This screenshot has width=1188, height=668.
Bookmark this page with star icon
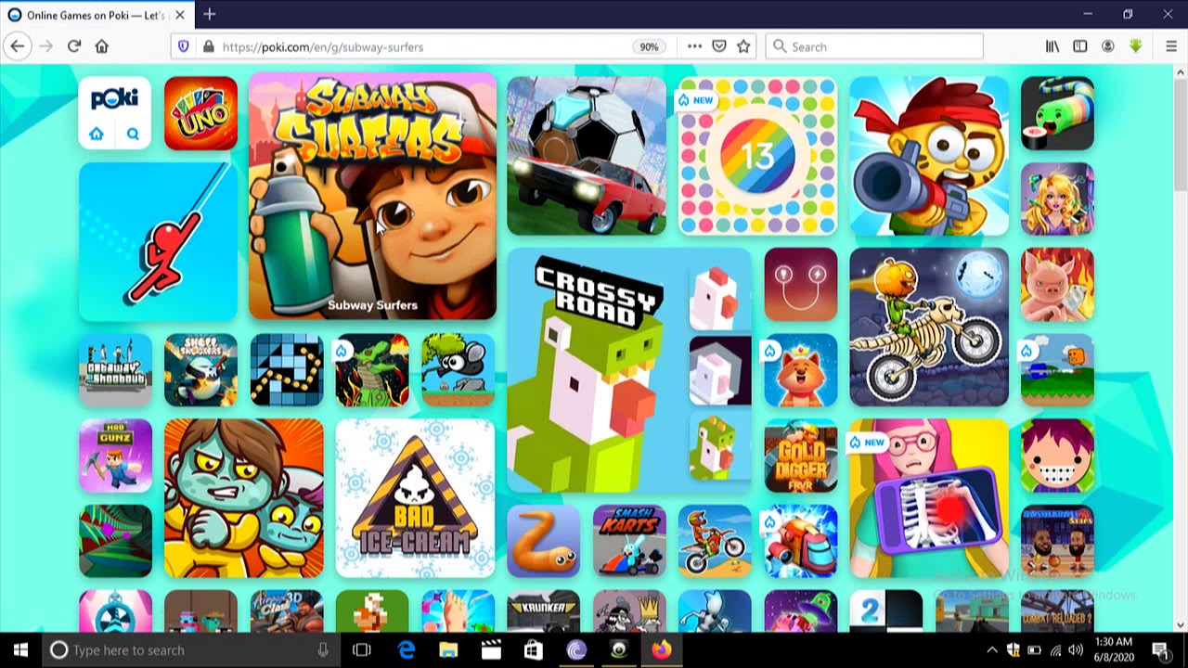click(743, 46)
